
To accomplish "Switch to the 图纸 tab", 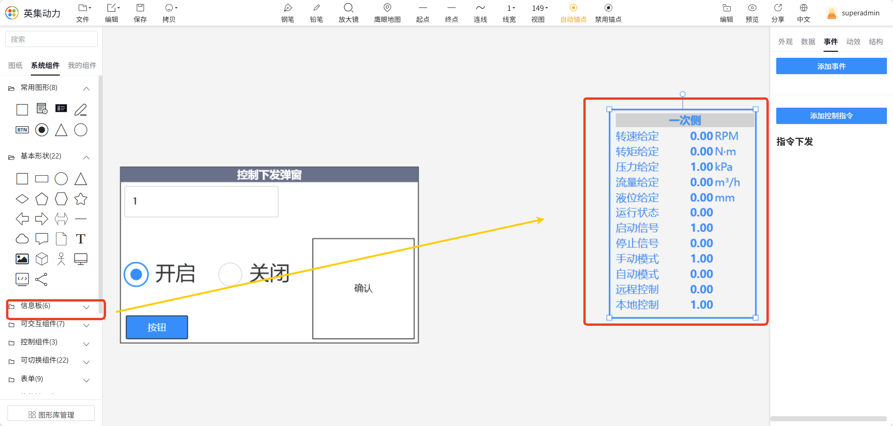I will pyautogui.click(x=15, y=65).
